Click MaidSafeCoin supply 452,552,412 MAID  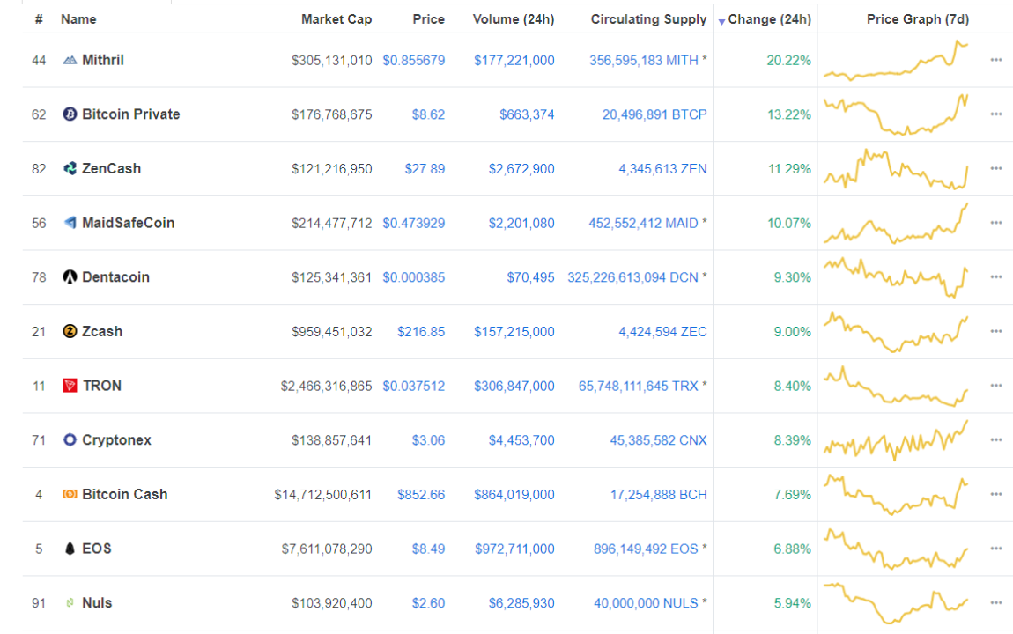(643, 223)
